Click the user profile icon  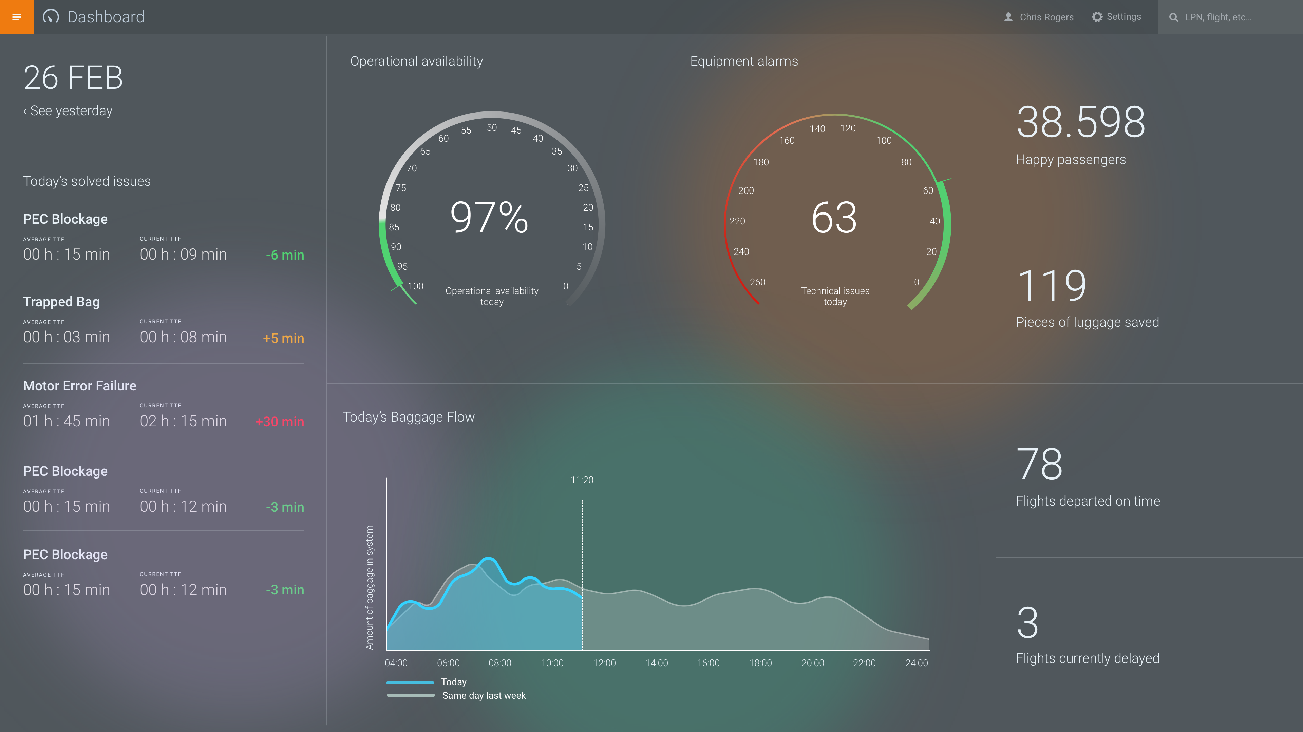click(x=1008, y=17)
